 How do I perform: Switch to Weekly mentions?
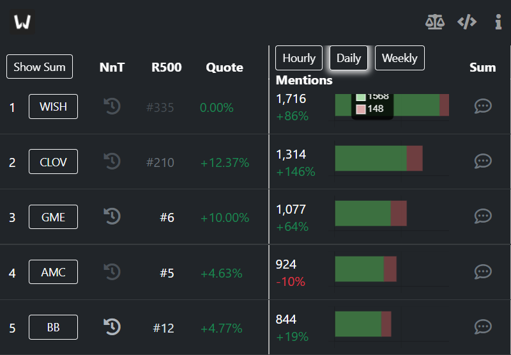[400, 58]
